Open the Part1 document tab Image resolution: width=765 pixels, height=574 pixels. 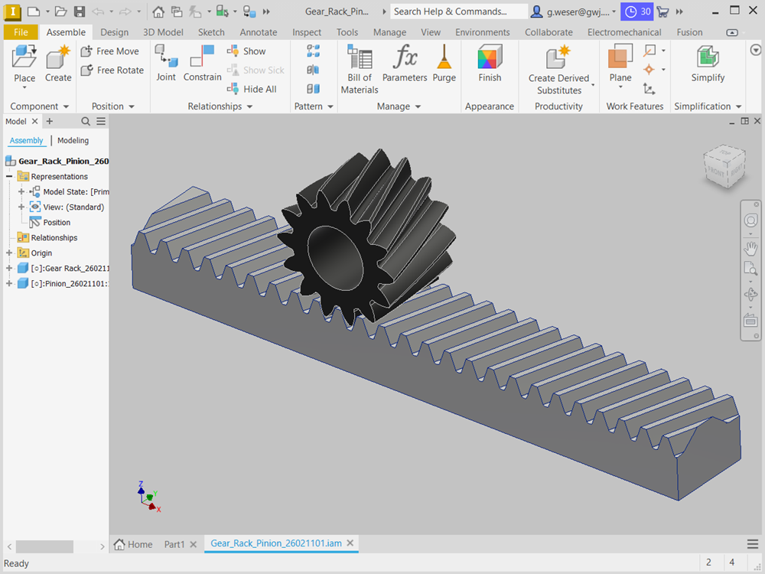[174, 544]
